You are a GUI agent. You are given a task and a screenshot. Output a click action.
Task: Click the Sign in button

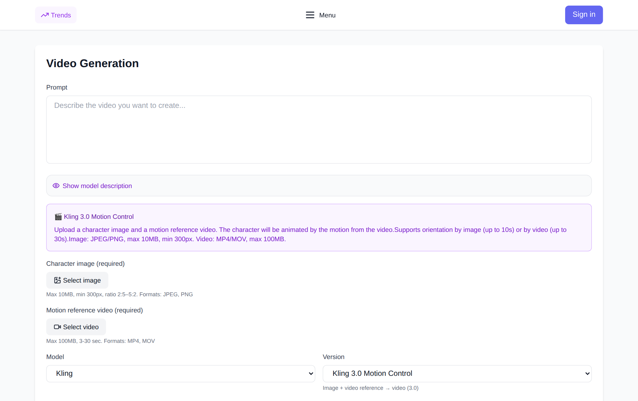[x=584, y=15]
